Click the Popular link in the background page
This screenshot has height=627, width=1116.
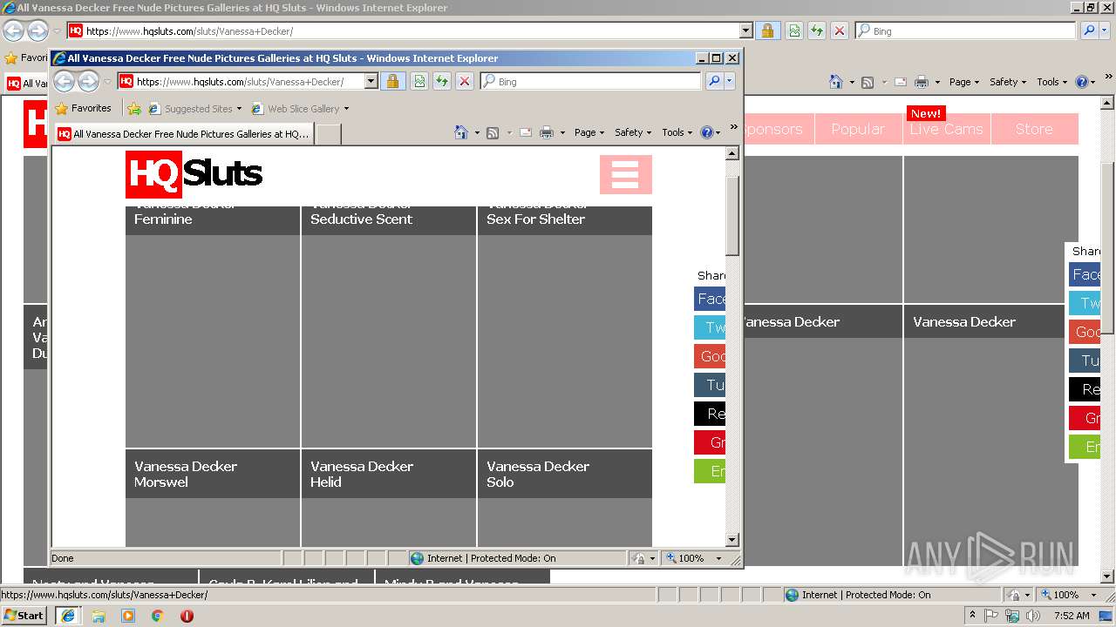[858, 129]
